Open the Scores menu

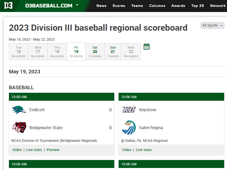[x=119, y=6]
